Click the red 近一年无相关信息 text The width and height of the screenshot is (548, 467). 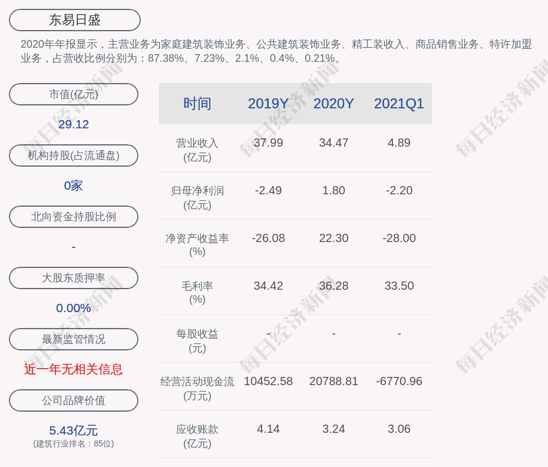pyautogui.click(x=74, y=369)
